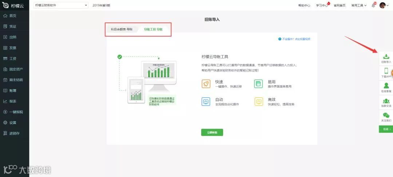Open the 工资 payroll icon in sidebar

[5, 59]
